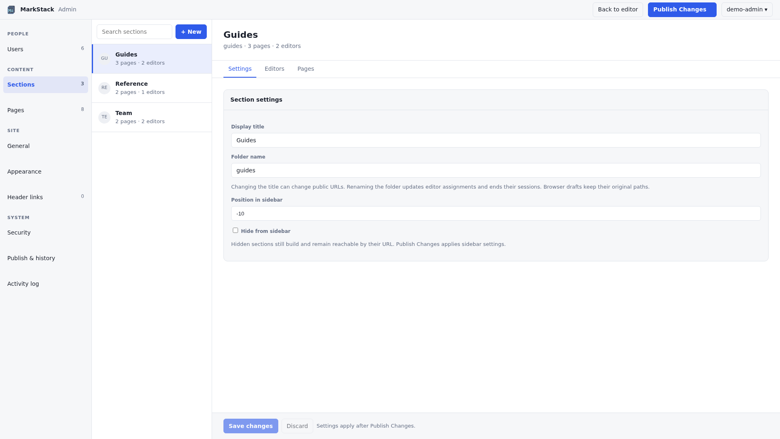
Task: Open Publish & history
Action: (x=45, y=258)
